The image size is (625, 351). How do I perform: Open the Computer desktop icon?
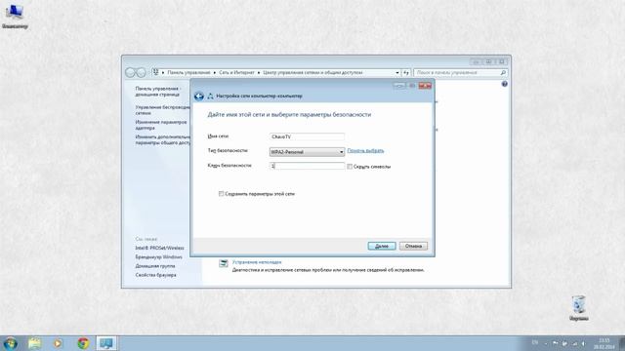pos(15,16)
